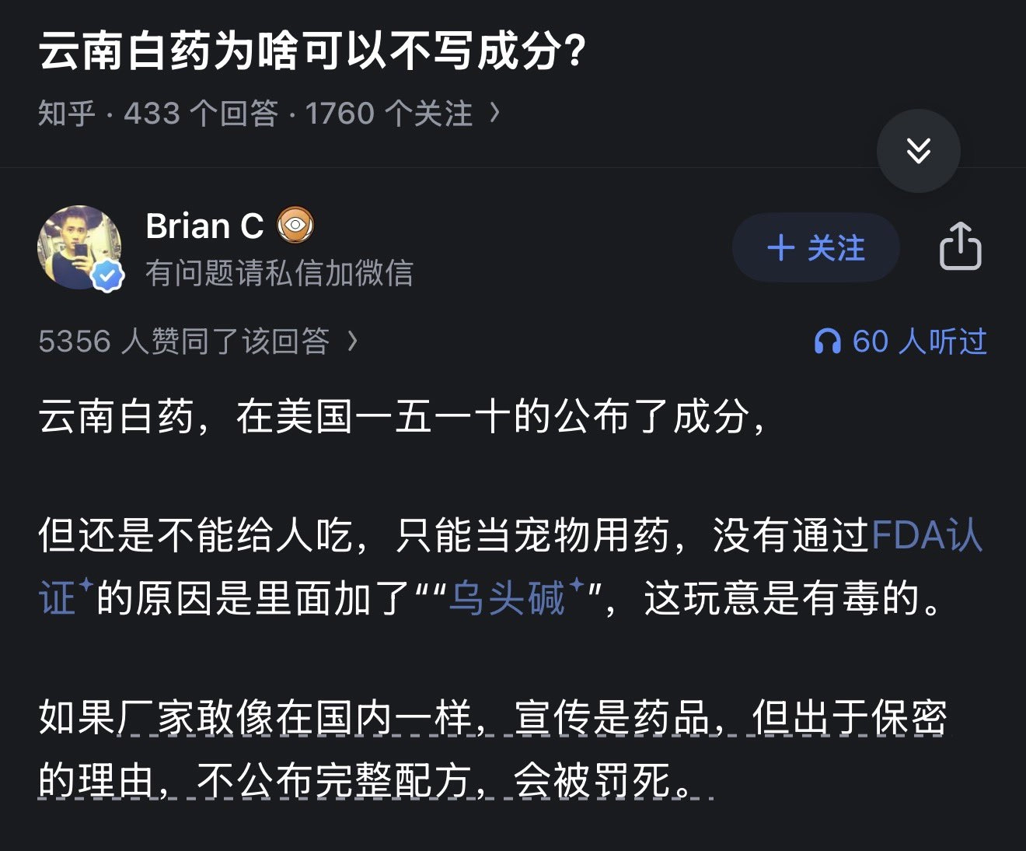Tap the headphone listen icon
1026x851 pixels.
coord(827,341)
